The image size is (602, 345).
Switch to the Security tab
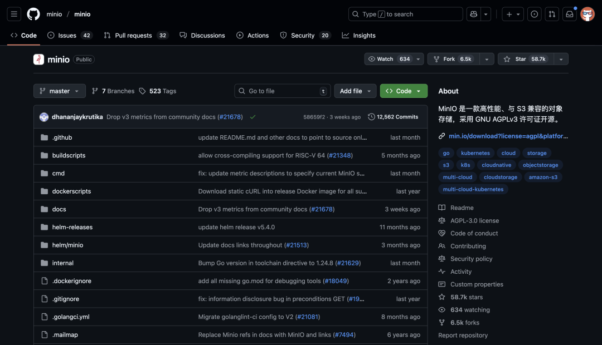coord(305,35)
